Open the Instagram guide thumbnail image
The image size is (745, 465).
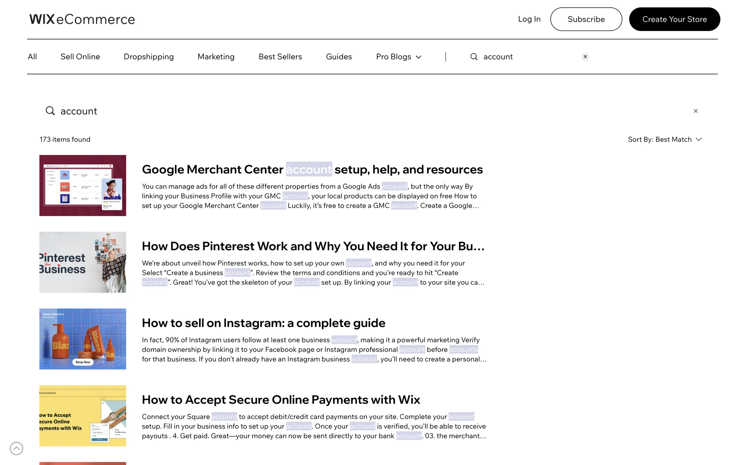point(83,339)
